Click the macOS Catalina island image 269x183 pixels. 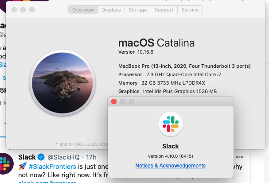(62, 83)
